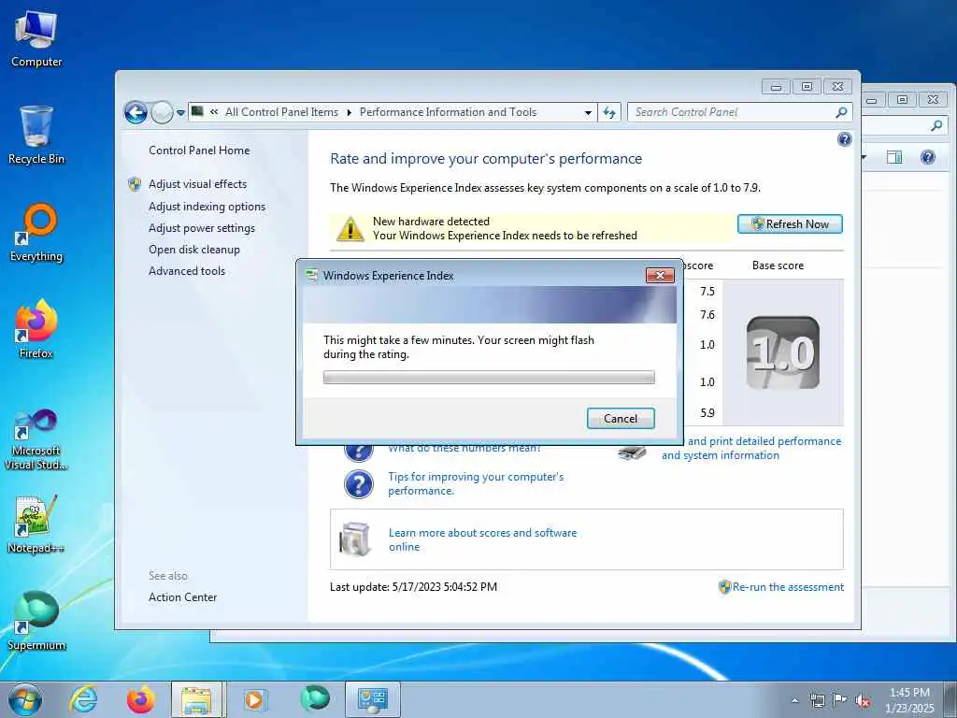Close the Windows Experience Index dialog

660,276
